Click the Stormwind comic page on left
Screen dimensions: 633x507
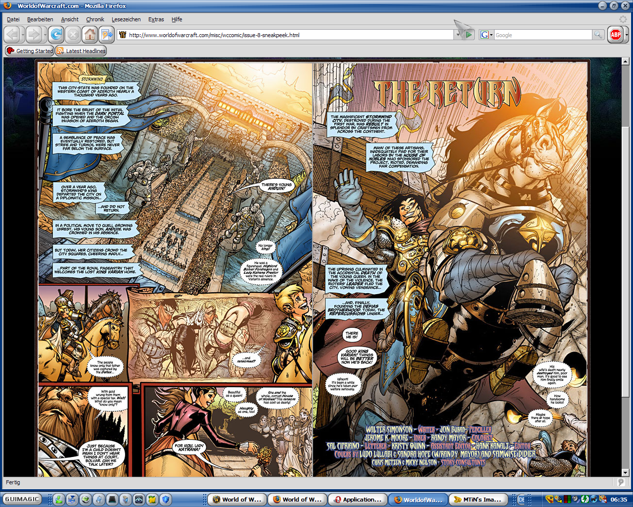(x=175, y=270)
